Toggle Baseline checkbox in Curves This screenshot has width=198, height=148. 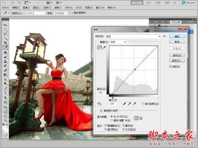(x=123, y=126)
